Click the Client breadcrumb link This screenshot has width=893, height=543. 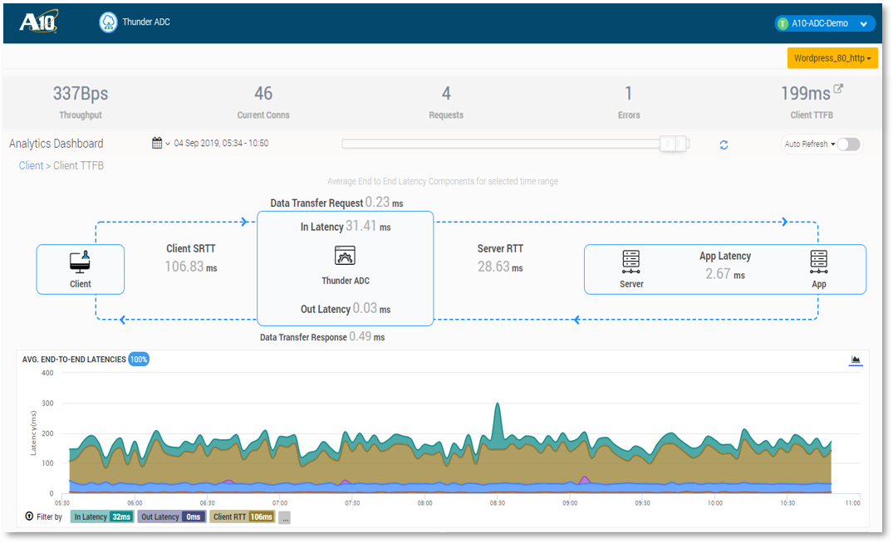point(31,165)
